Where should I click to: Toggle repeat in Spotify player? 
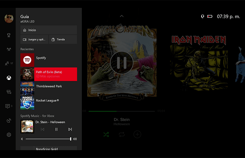click(122, 134)
